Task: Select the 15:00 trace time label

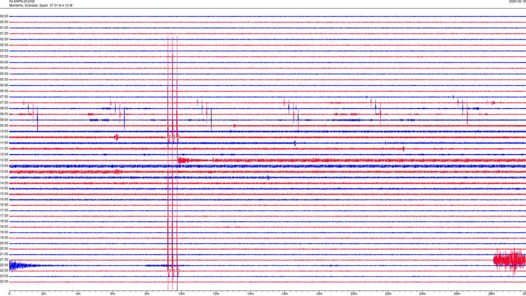Action: pos(4,188)
